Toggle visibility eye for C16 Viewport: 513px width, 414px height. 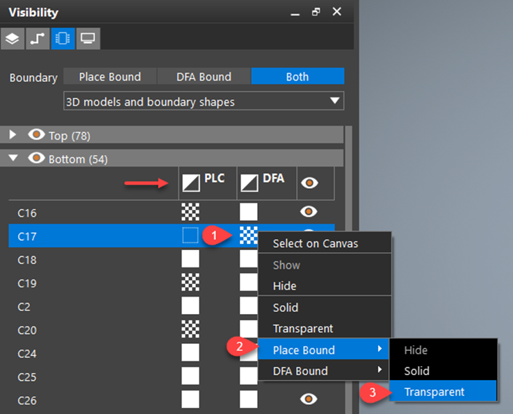[x=309, y=212]
